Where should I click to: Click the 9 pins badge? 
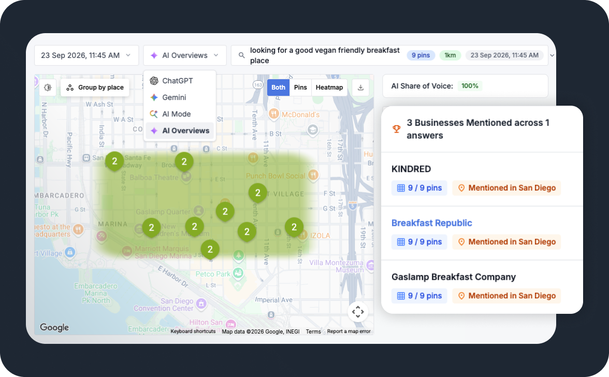tap(421, 55)
